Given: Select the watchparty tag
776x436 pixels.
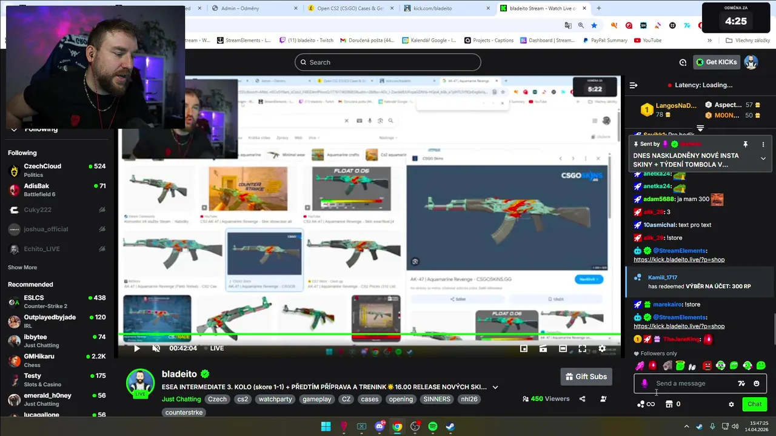Looking at the screenshot, I should [x=275, y=399].
